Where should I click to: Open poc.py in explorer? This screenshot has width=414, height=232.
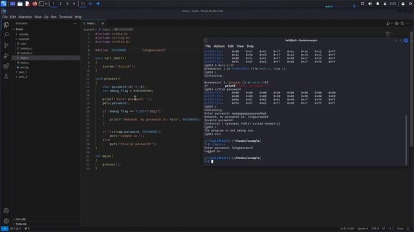25,67
